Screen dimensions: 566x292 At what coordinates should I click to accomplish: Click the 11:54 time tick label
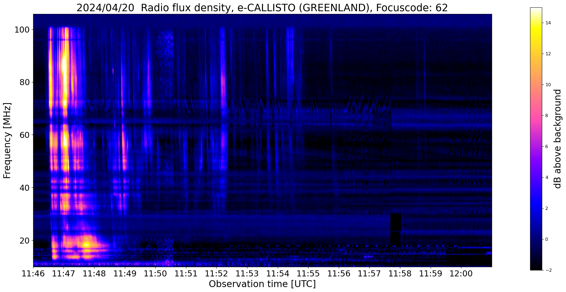pos(278,274)
